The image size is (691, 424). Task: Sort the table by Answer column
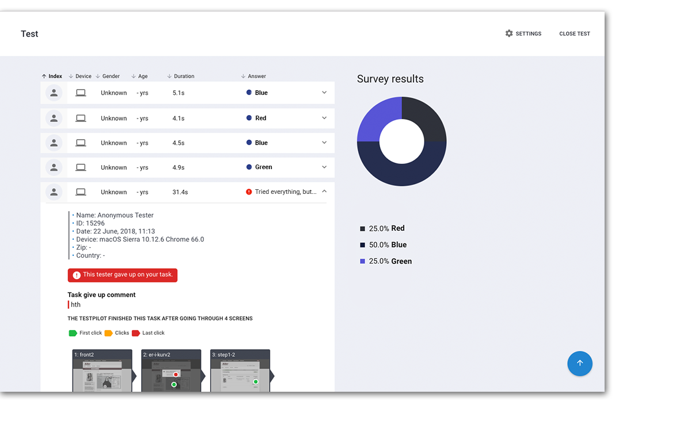253,76
